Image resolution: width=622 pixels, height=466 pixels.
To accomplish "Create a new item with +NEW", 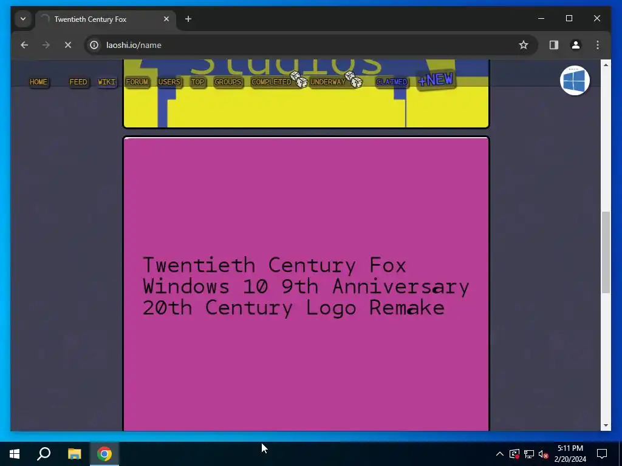I will point(436,80).
